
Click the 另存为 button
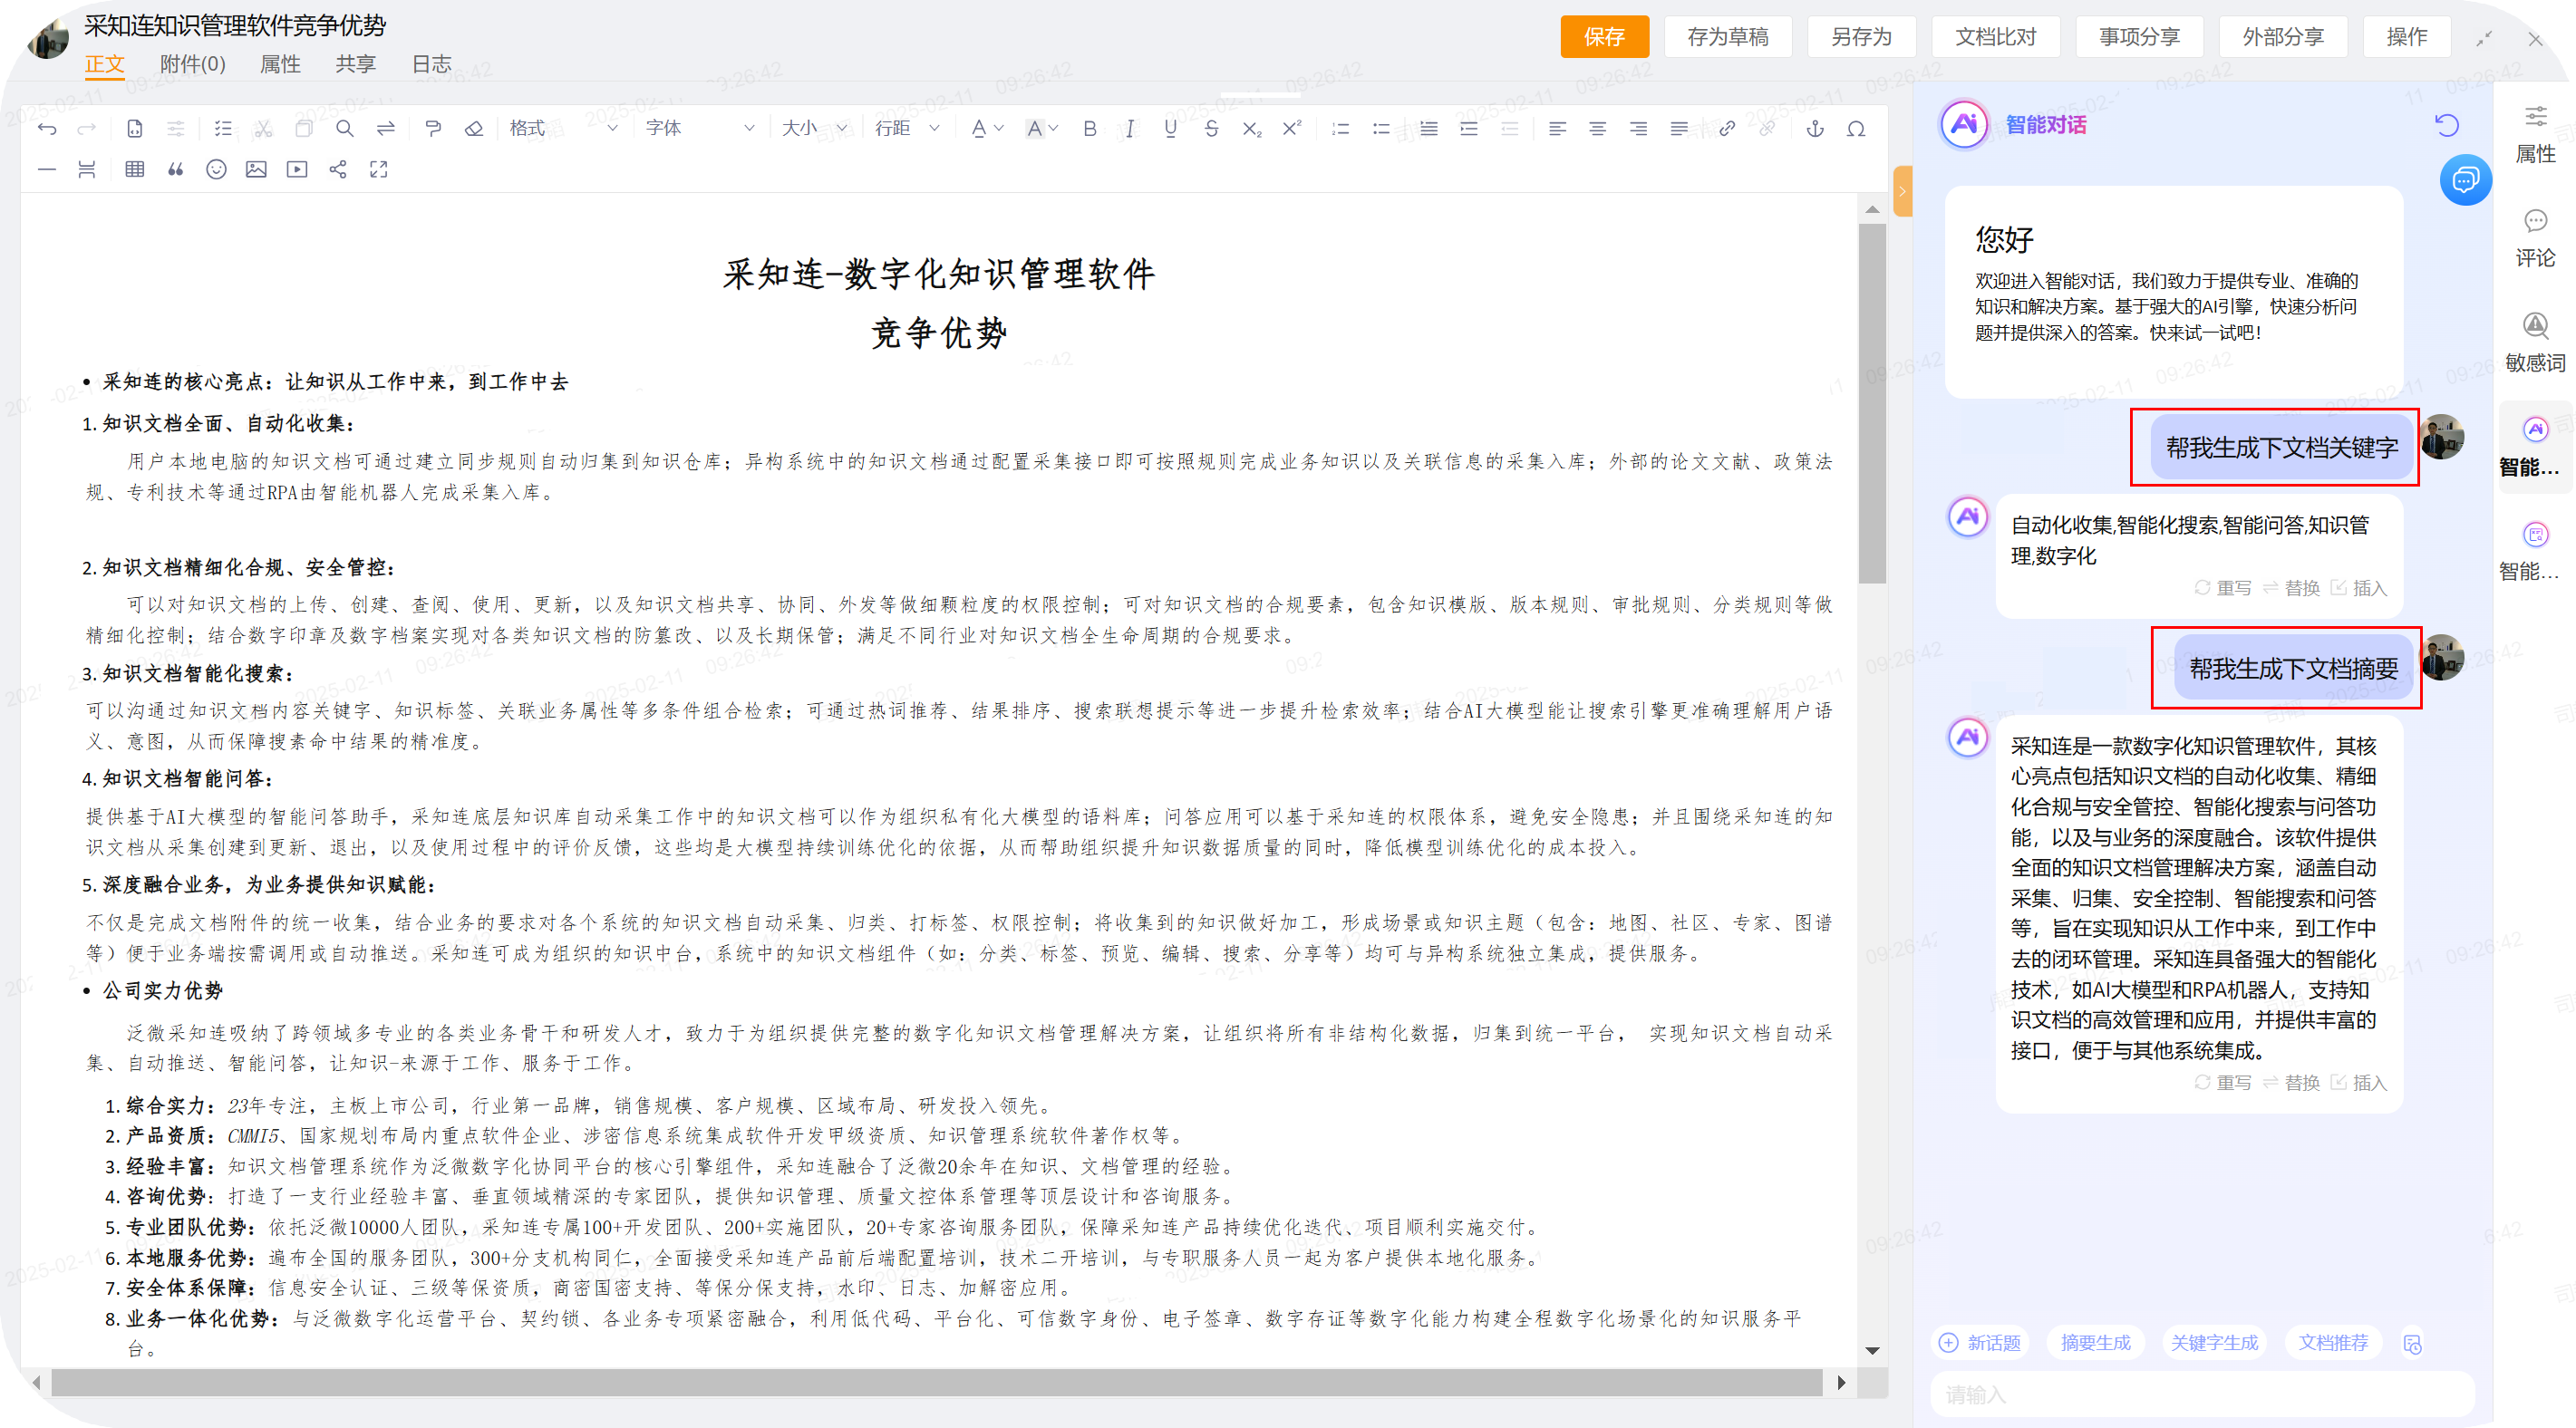tap(1862, 37)
